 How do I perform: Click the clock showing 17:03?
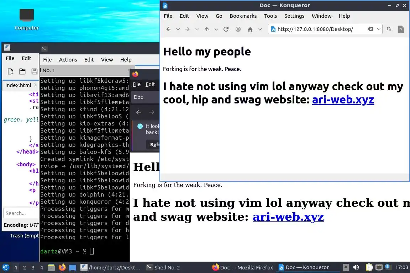point(401,268)
